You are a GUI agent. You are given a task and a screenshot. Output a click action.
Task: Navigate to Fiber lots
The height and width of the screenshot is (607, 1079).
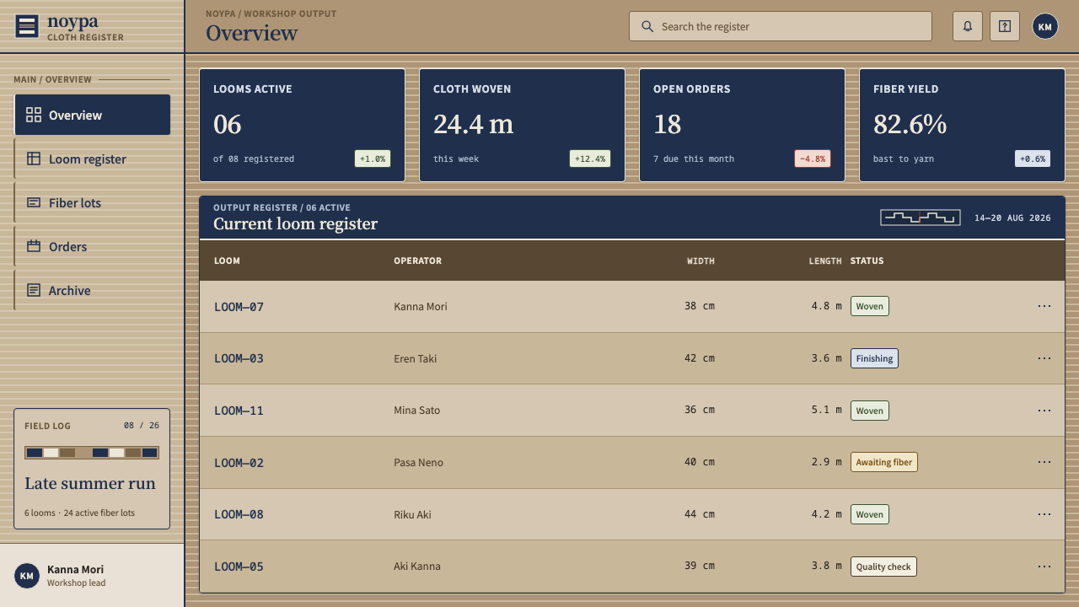tap(93, 202)
